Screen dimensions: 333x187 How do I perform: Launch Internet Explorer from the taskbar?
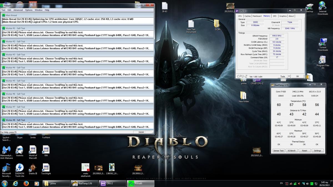point(16,183)
